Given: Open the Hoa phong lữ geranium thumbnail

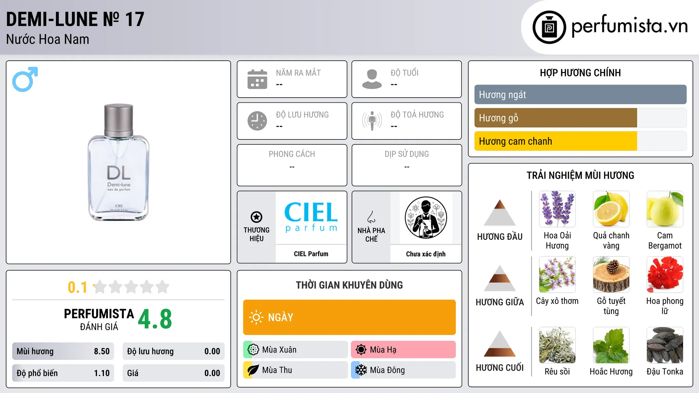Looking at the screenshot, I should pos(665,275).
